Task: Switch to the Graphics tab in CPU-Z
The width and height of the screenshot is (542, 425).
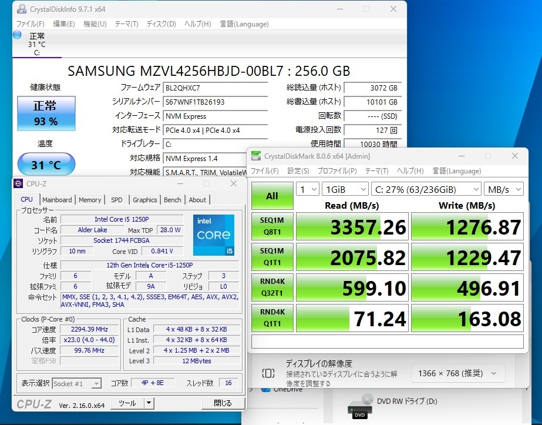Action: click(x=145, y=200)
